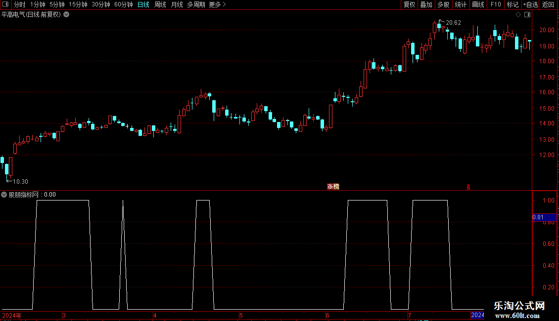This screenshot has width=559, height=321.
Task: Toggle the side panel icon above the chart
Action: (527, 15)
